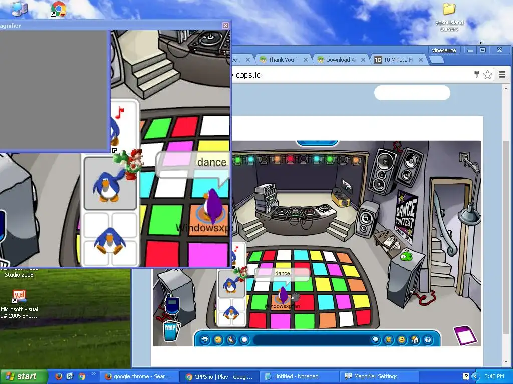This screenshot has height=384, width=513.
Task: Open the help question mark icon
Action: click(x=428, y=340)
